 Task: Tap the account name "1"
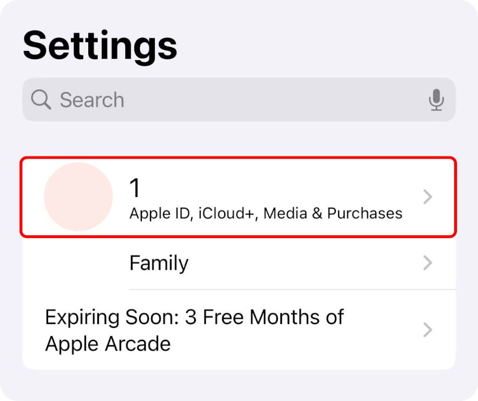pos(135,188)
